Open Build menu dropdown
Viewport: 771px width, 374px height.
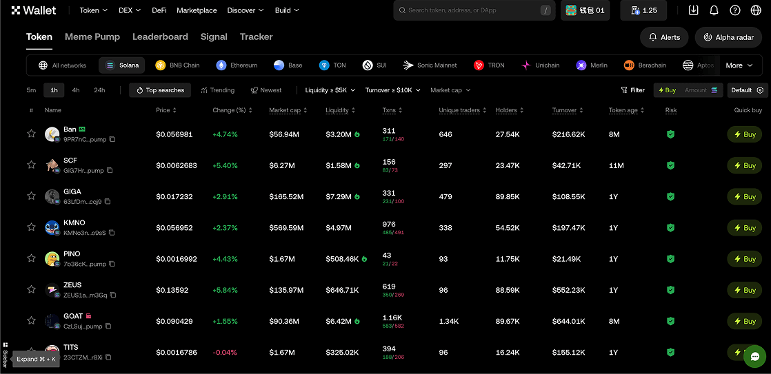tap(287, 10)
